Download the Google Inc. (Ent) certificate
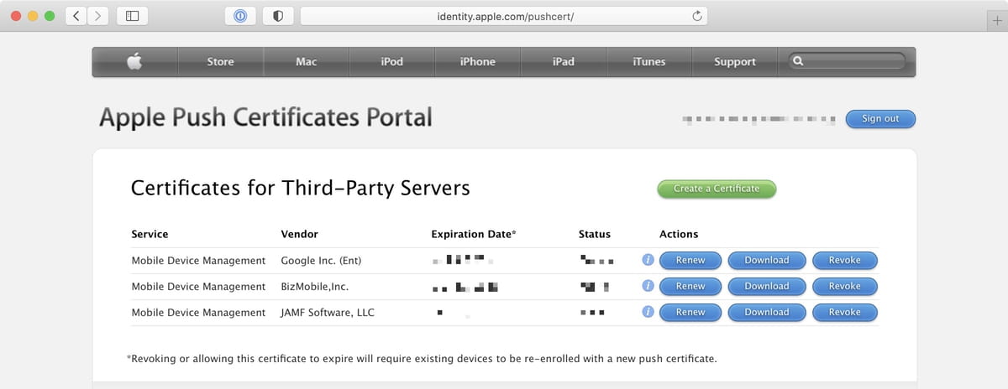Viewport: 1008px width, 389px height. [x=767, y=260]
